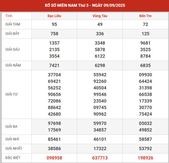Select giải tư number 17339
This screenshot has height=163, width=169.
[x=145, y=101]
